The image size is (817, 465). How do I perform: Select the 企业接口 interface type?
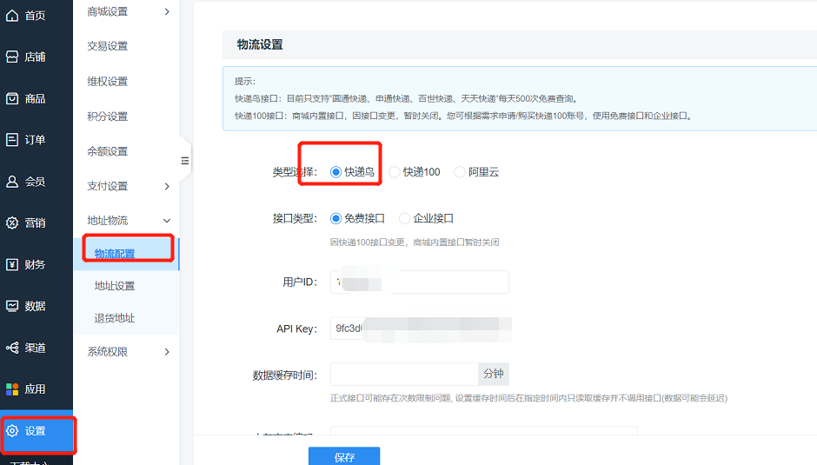[405, 218]
